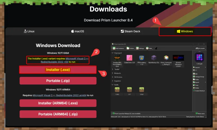Viewport: 217px width, 130px height.
Task: Click the cat icon in the launcher toolbar
Action: click(156, 48)
